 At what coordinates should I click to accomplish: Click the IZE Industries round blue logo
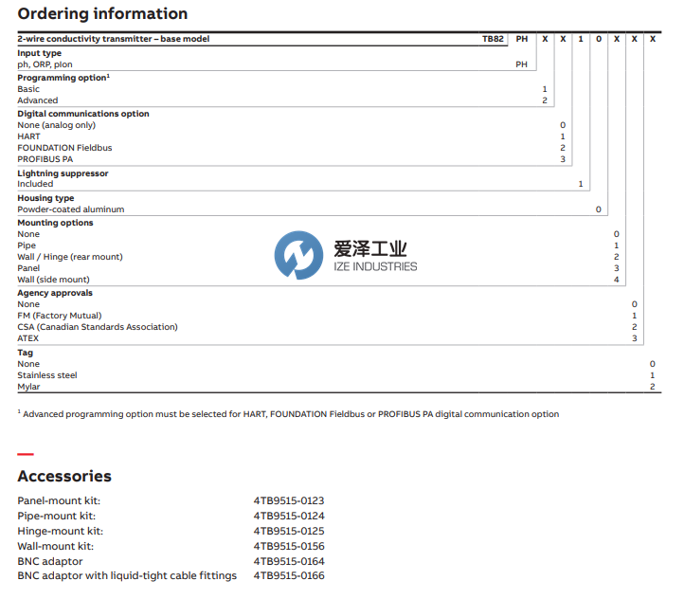(x=298, y=256)
